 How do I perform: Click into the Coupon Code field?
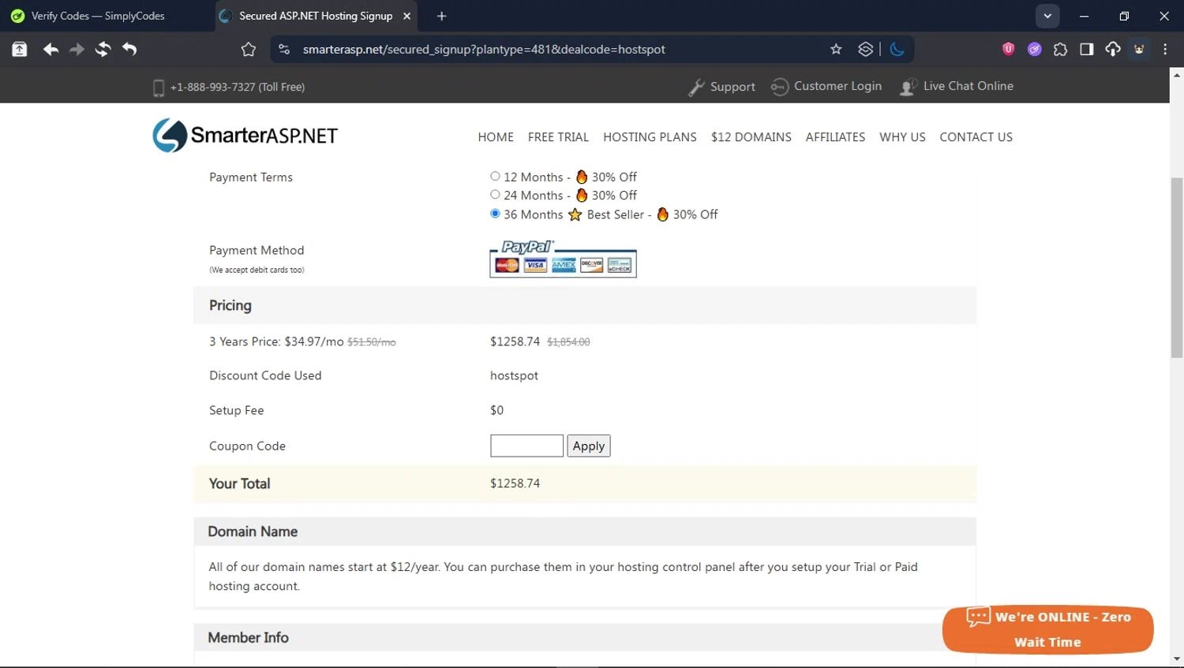click(526, 446)
